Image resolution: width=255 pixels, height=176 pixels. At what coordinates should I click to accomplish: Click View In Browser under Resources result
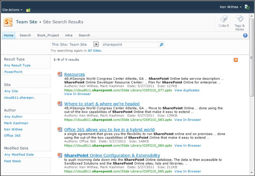78,94
